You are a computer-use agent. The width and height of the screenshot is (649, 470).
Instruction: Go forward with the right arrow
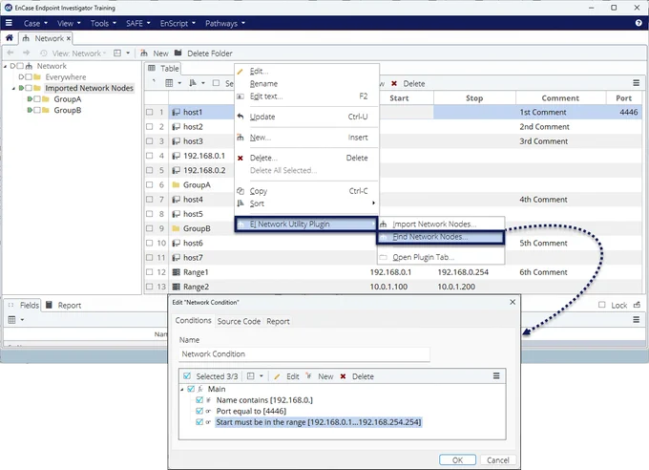click(x=26, y=53)
